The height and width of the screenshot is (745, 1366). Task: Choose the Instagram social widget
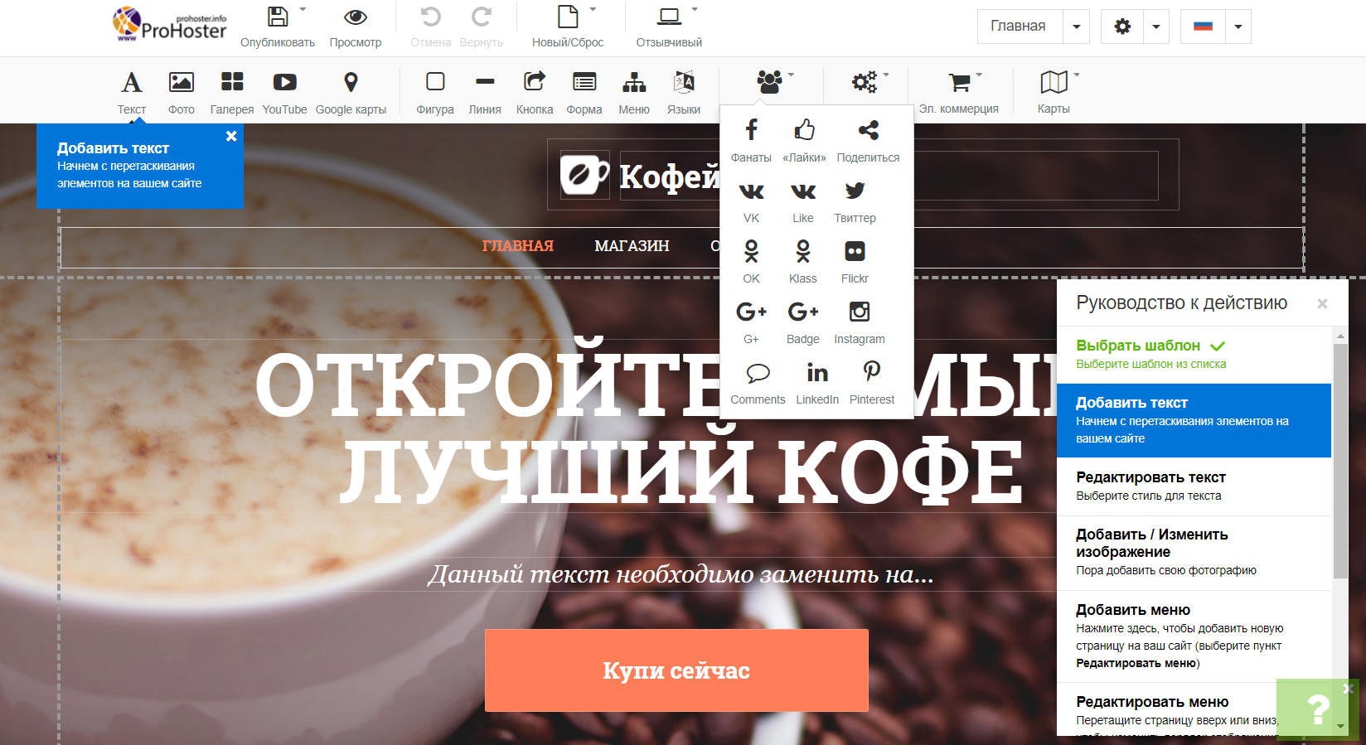tap(859, 321)
